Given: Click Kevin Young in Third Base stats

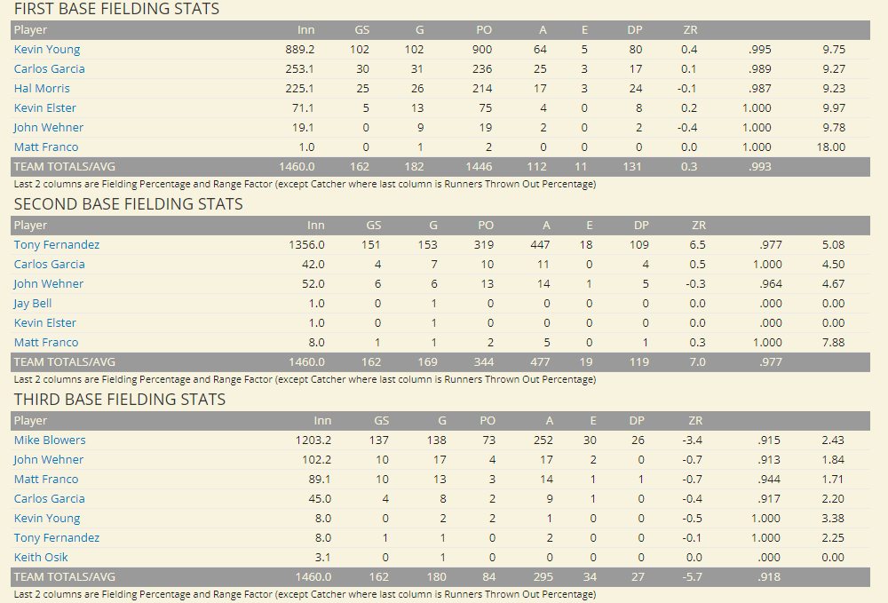Looking at the screenshot, I should coord(47,519).
